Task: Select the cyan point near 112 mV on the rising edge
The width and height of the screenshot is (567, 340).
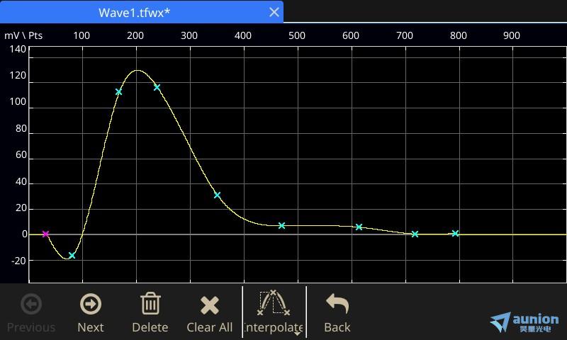Action: [x=118, y=92]
